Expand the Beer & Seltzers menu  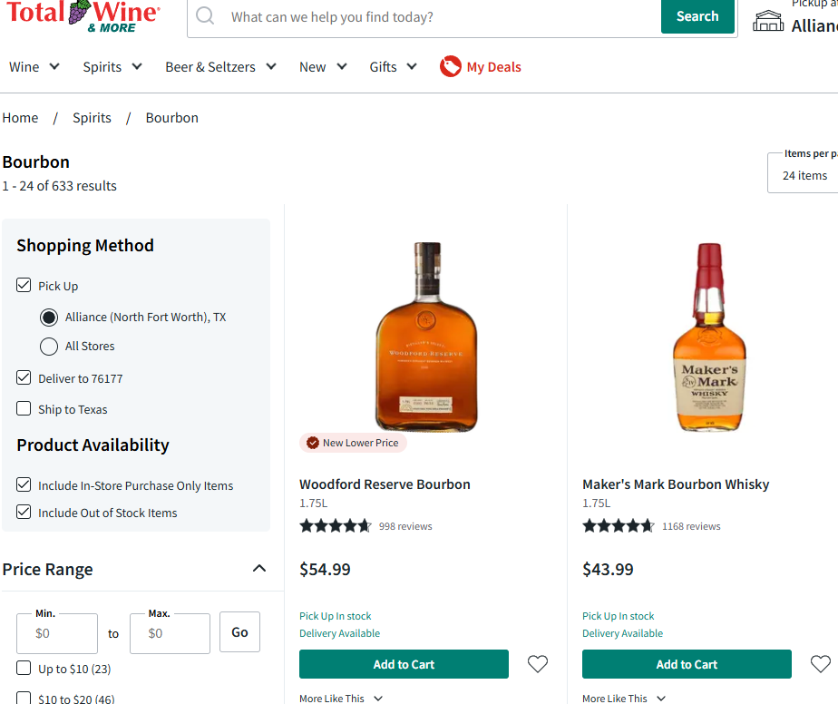220,67
